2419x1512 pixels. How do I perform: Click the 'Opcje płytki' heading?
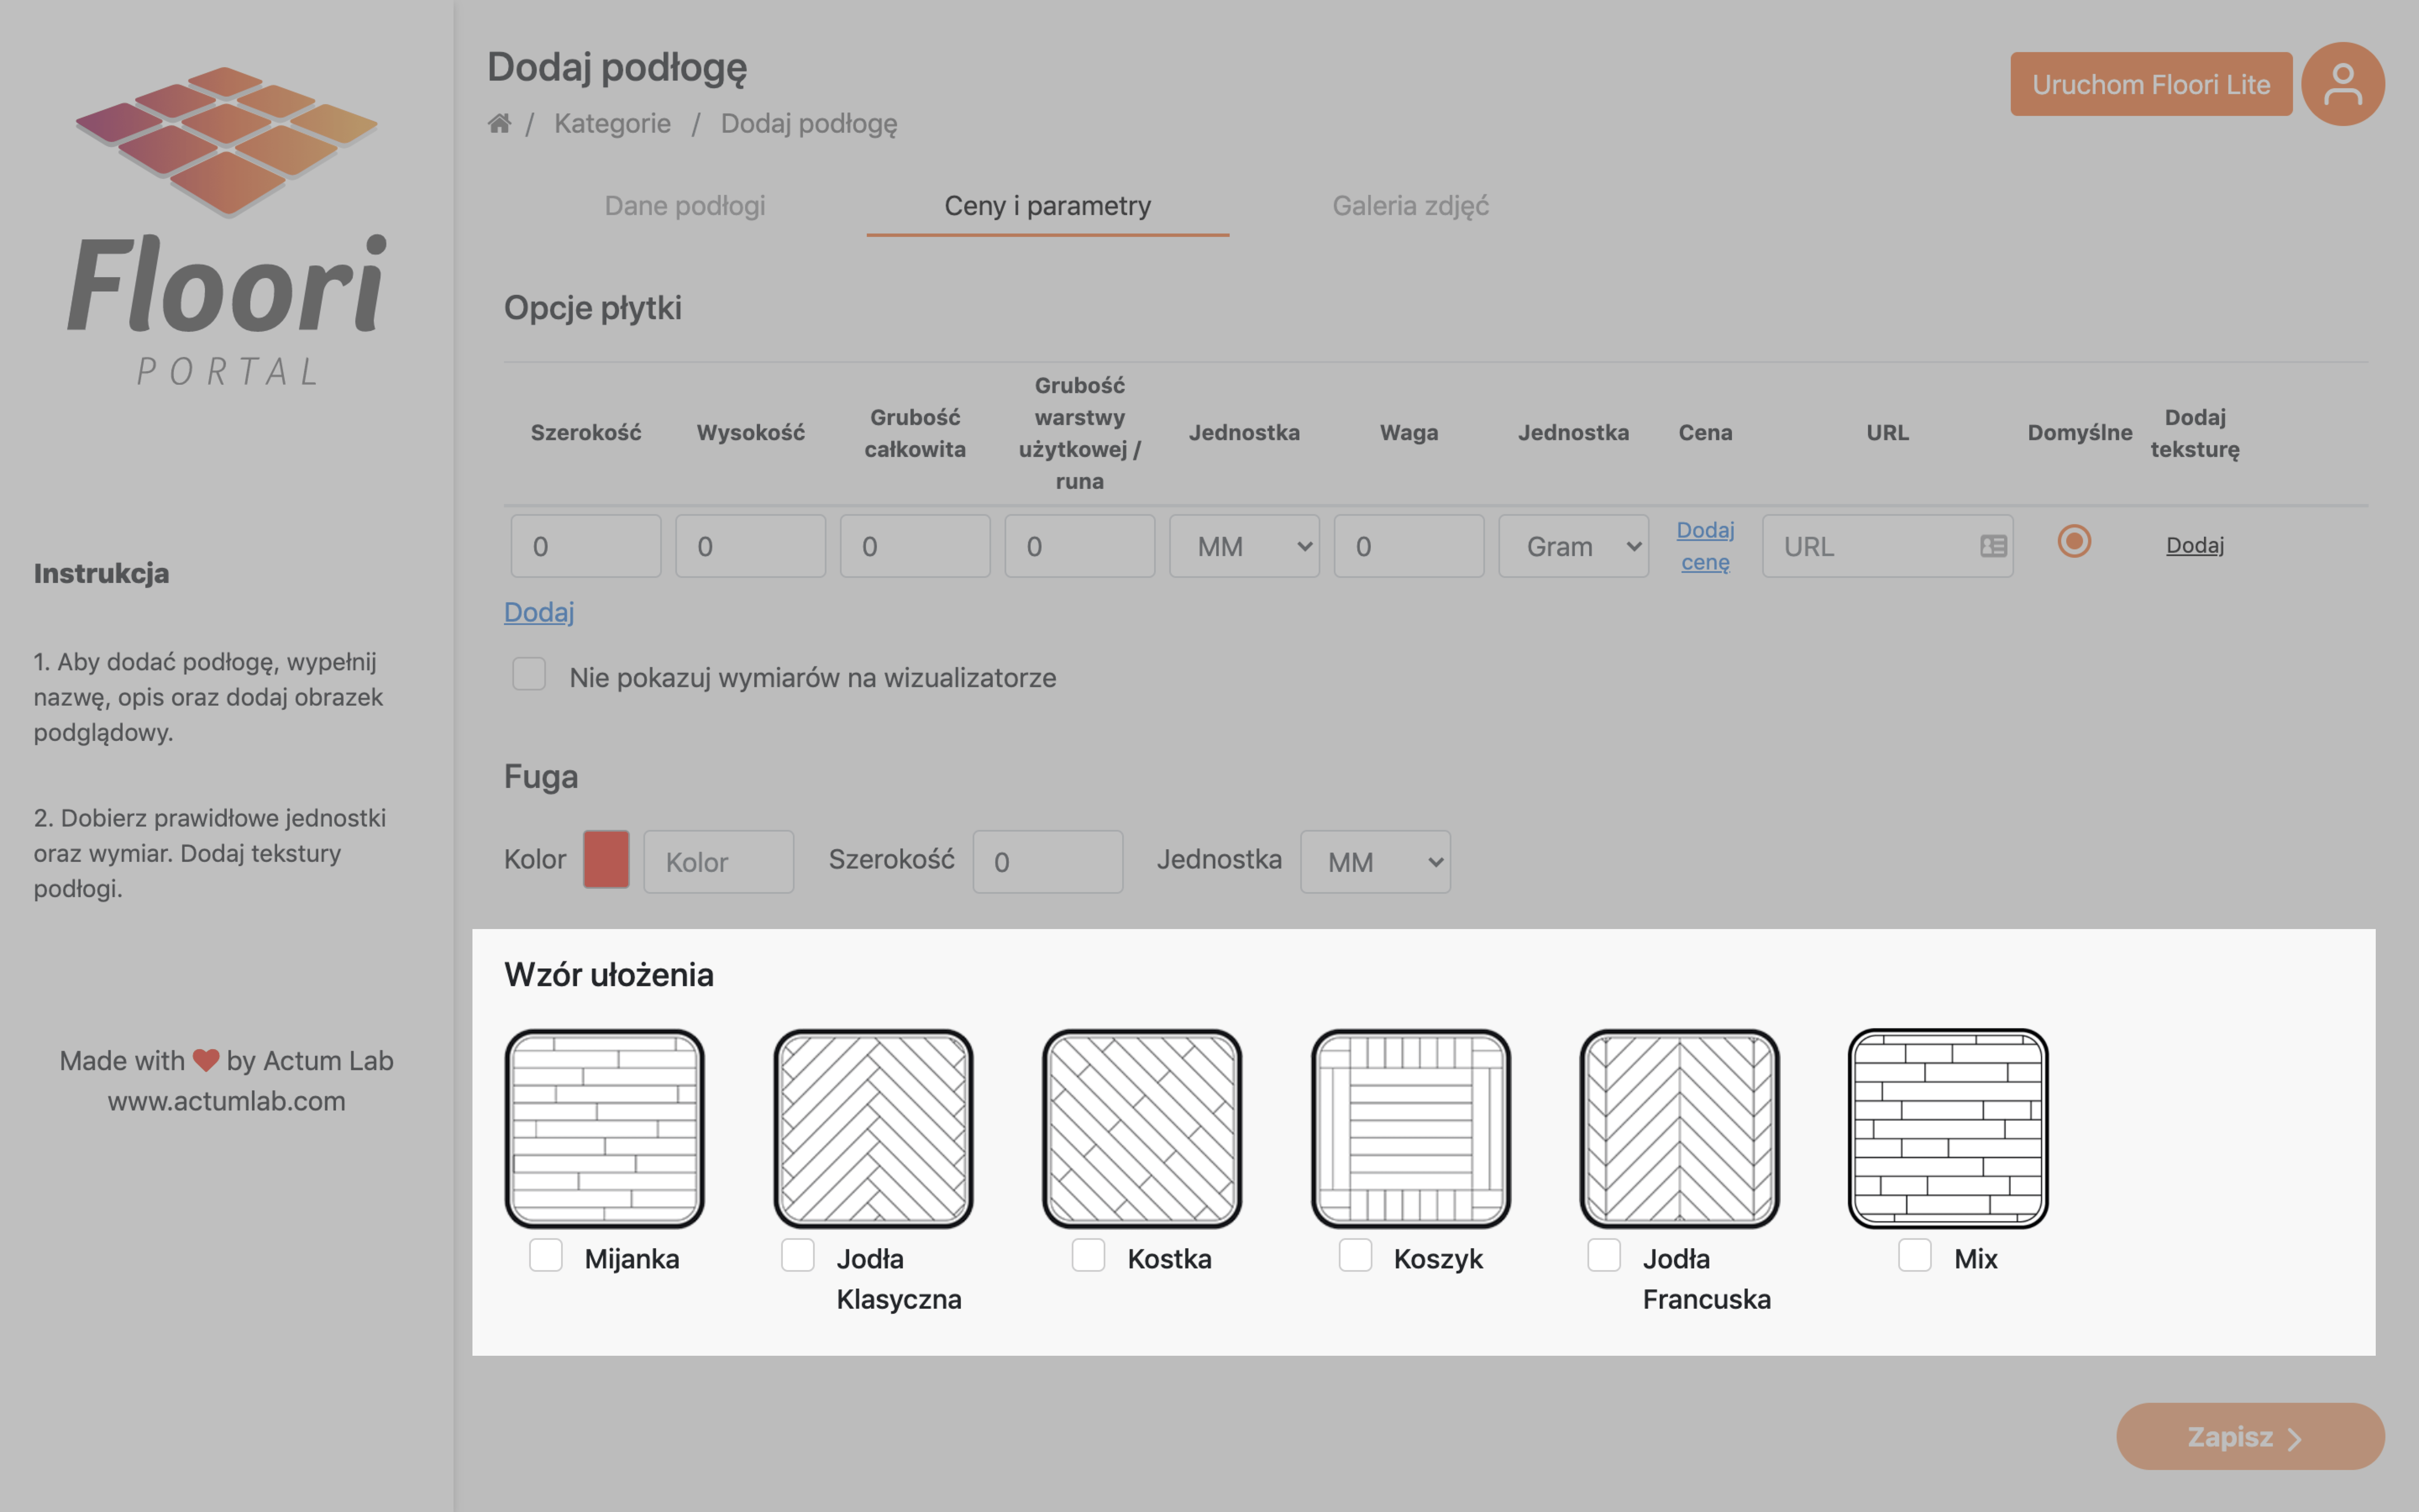[593, 308]
